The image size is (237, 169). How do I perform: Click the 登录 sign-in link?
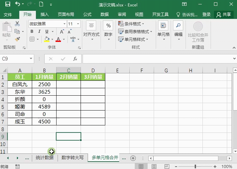point(207,15)
